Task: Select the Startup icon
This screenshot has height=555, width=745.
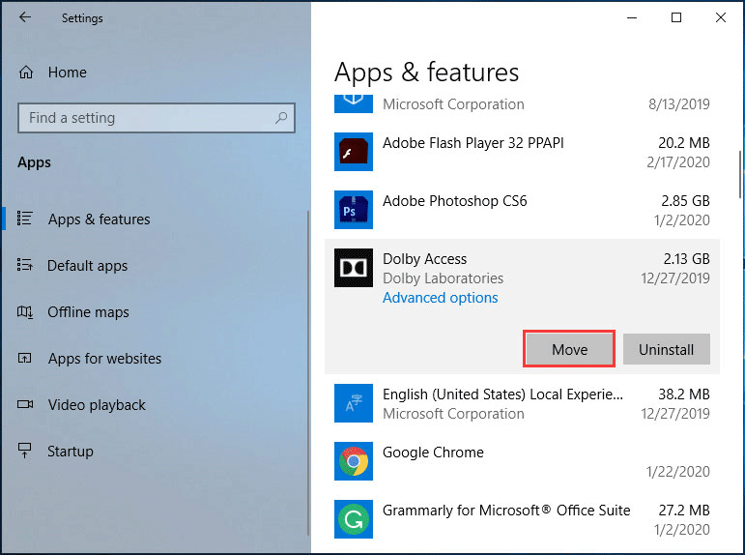Action: point(25,451)
